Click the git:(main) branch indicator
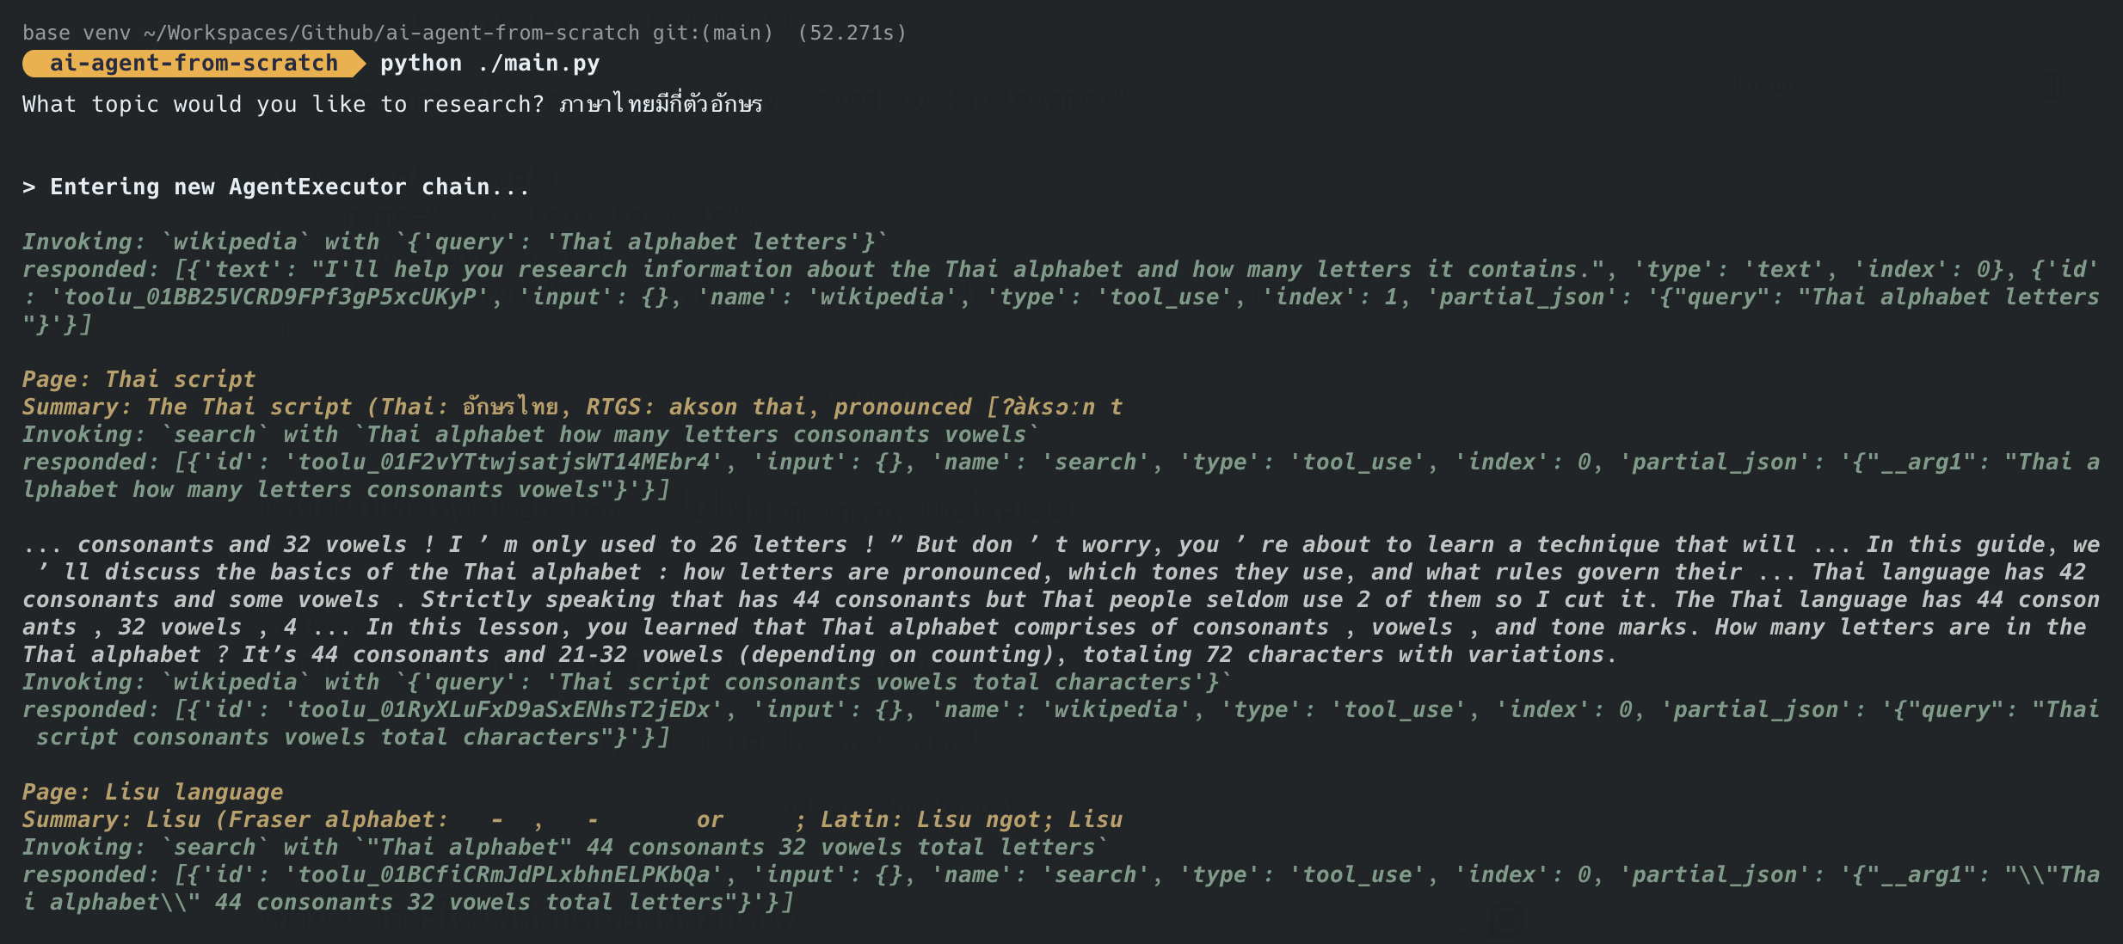Viewport: 2123px width, 944px height. [712, 33]
